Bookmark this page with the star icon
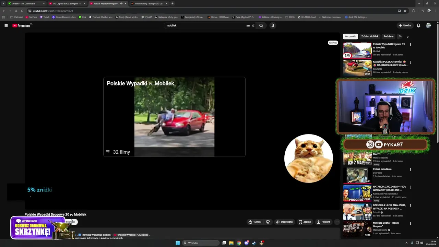Viewport: 439px width, 247px height. tap(405, 11)
